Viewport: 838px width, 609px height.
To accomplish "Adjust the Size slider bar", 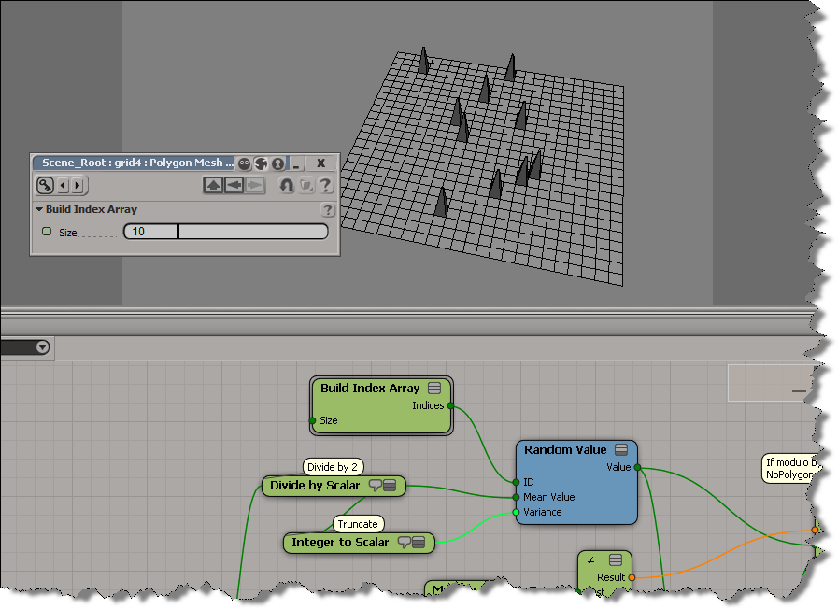I will pos(252,232).
